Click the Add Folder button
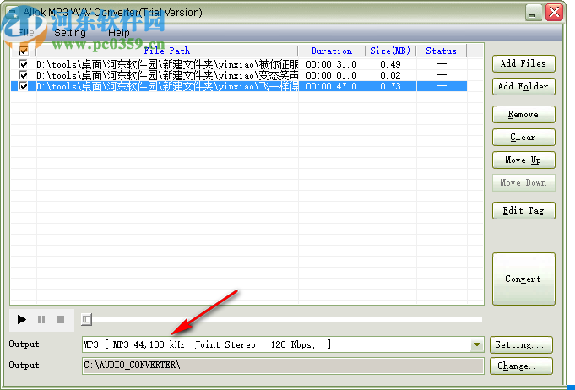Image resolution: width=575 pixels, height=390 pixels. pyautogui.click(x=523, y=86)
